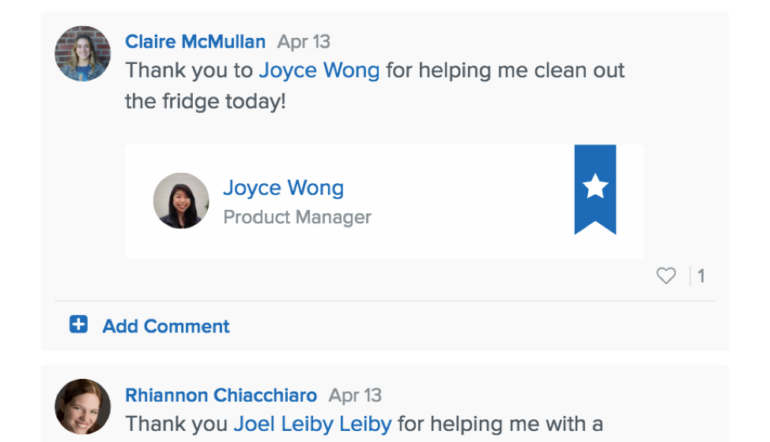Like Claire's post with the heart icon
Viewport: 770px width, 442px height.
pos(666,275)
